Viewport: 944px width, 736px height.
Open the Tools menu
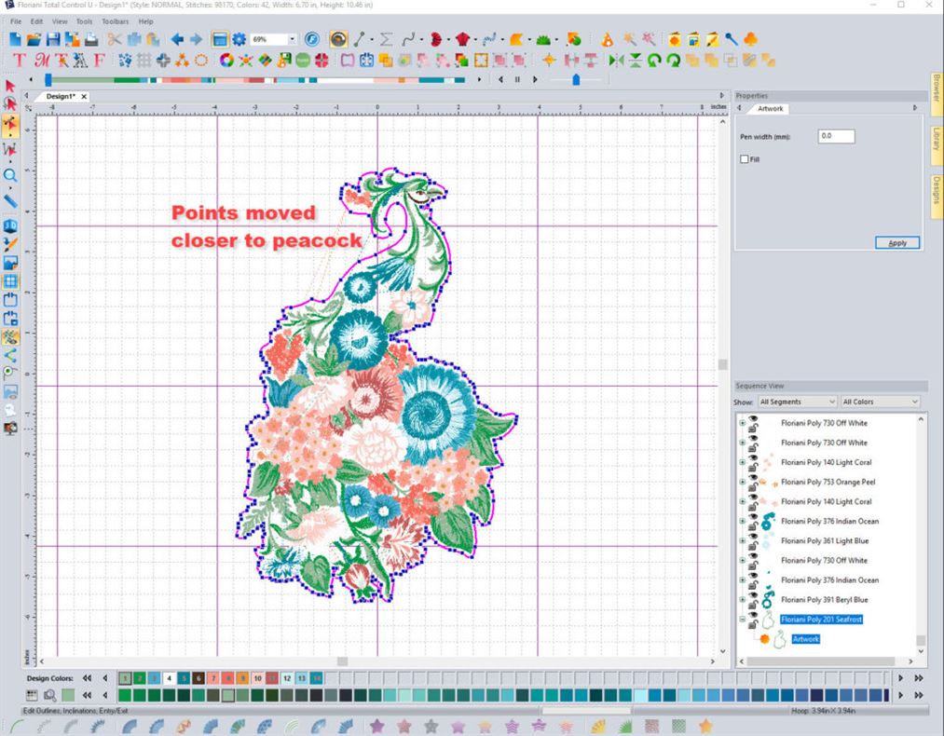[84, 20]
